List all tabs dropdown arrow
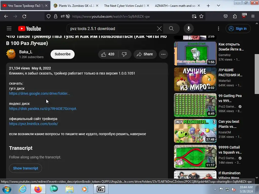Screen dimensions: 259x194 pos(218,6)
